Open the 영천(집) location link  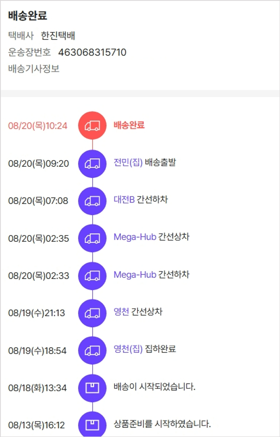click(x=128, y=349)
